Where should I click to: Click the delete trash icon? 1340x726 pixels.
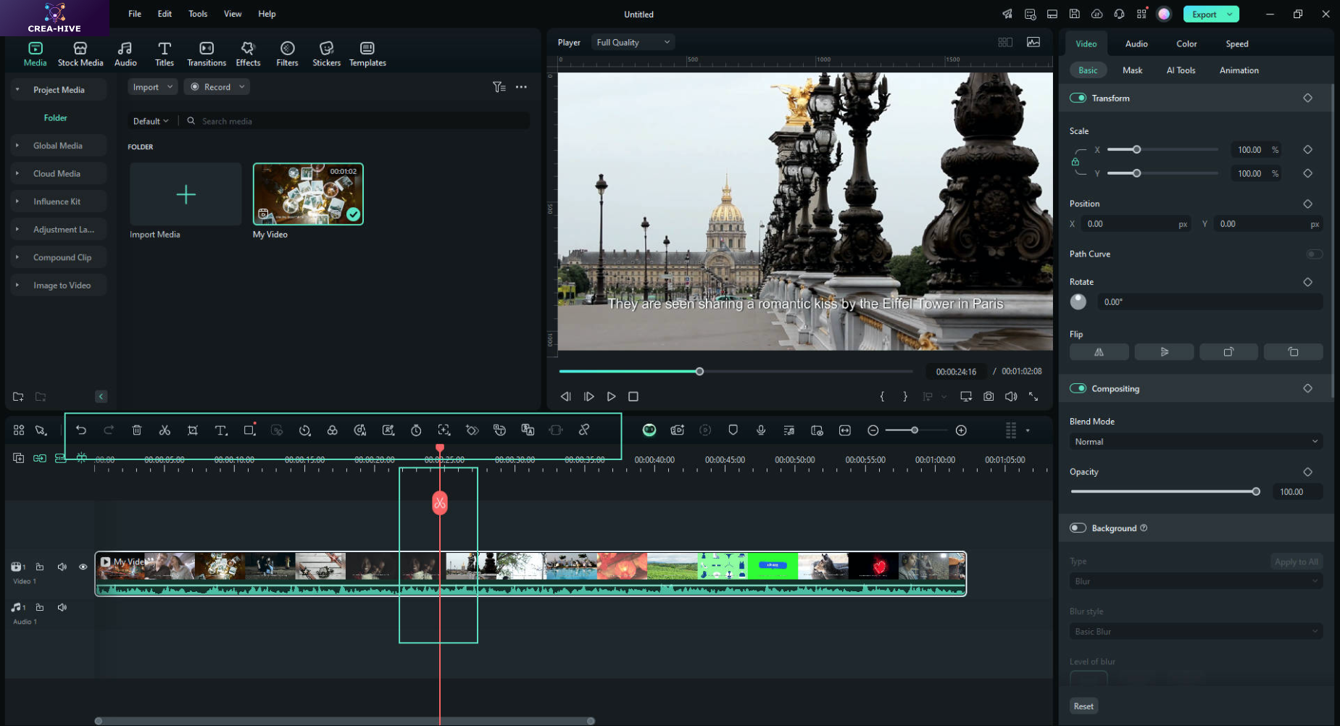(137, 430)
